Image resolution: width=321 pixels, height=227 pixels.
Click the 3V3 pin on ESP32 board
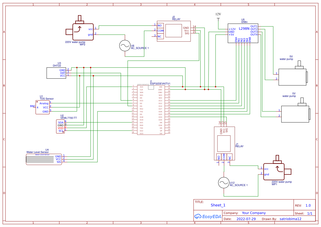[x=141, y=87]
